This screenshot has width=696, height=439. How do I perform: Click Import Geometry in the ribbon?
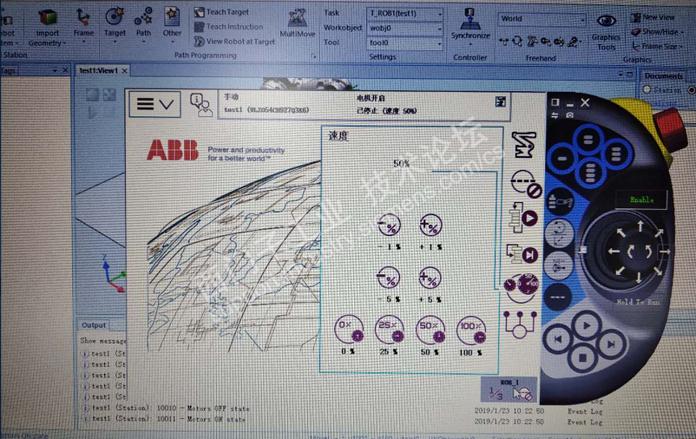point(48,28)
